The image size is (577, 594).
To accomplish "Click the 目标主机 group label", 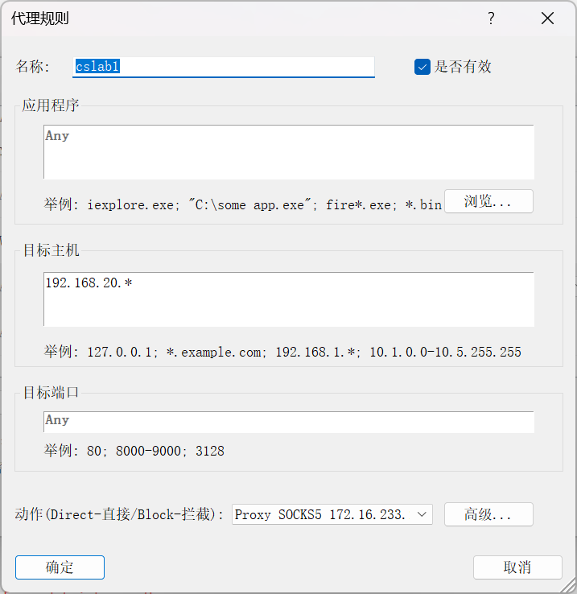I will pos(52,250).
